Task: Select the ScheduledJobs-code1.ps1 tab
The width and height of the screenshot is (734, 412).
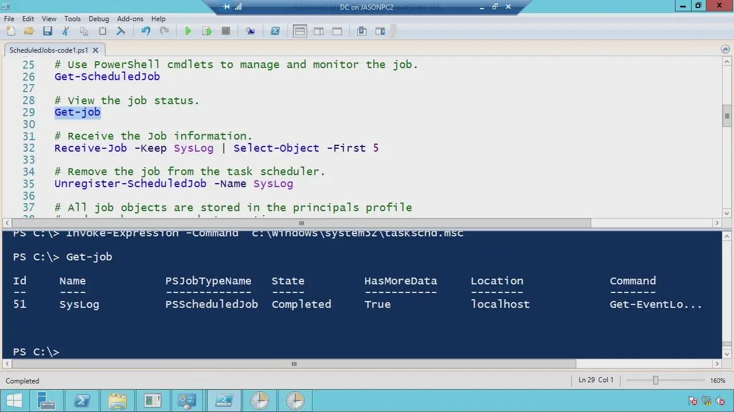Action: click(49, 50)
